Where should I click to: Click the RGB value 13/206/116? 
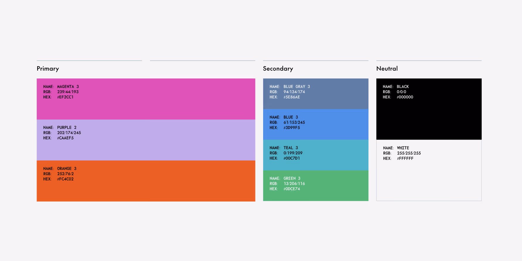tap(294, 184)
